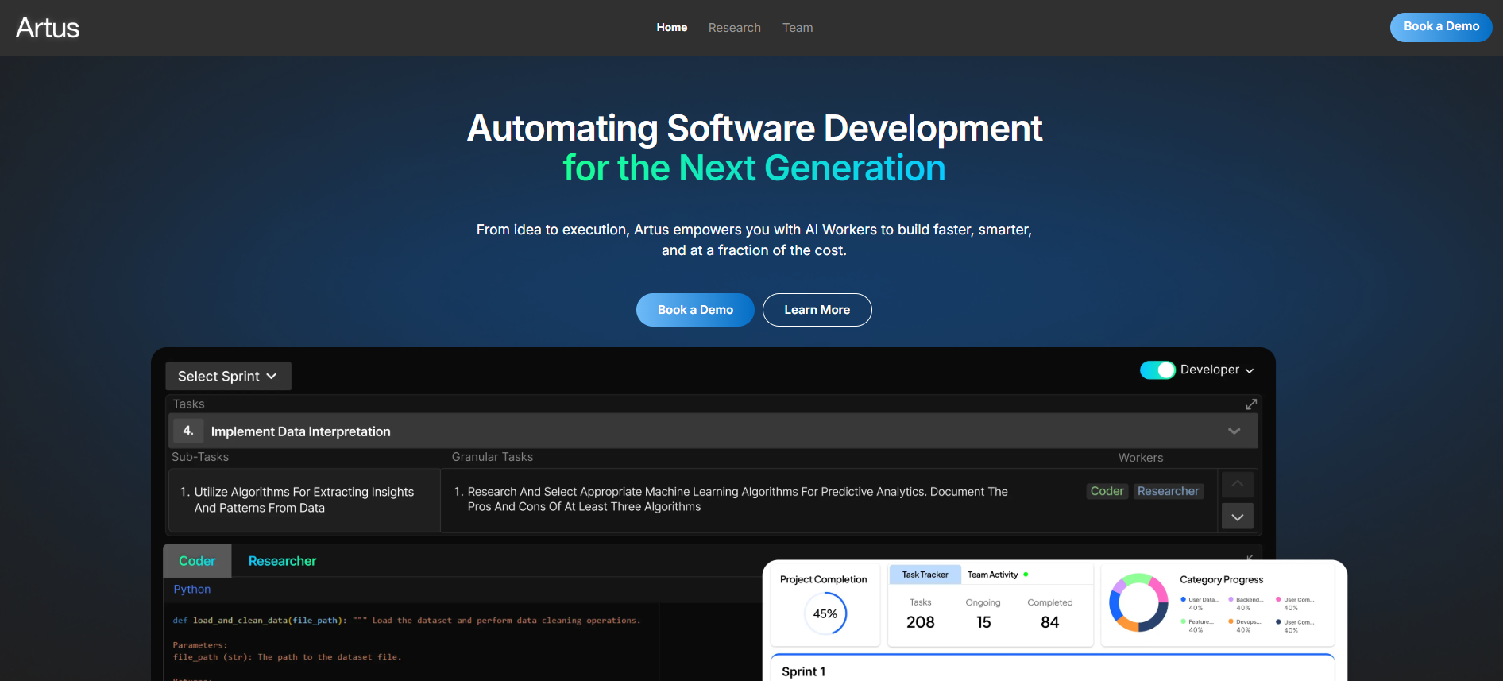Switch to the Researcher tab
1503x681 pixels.
[282, 561]
